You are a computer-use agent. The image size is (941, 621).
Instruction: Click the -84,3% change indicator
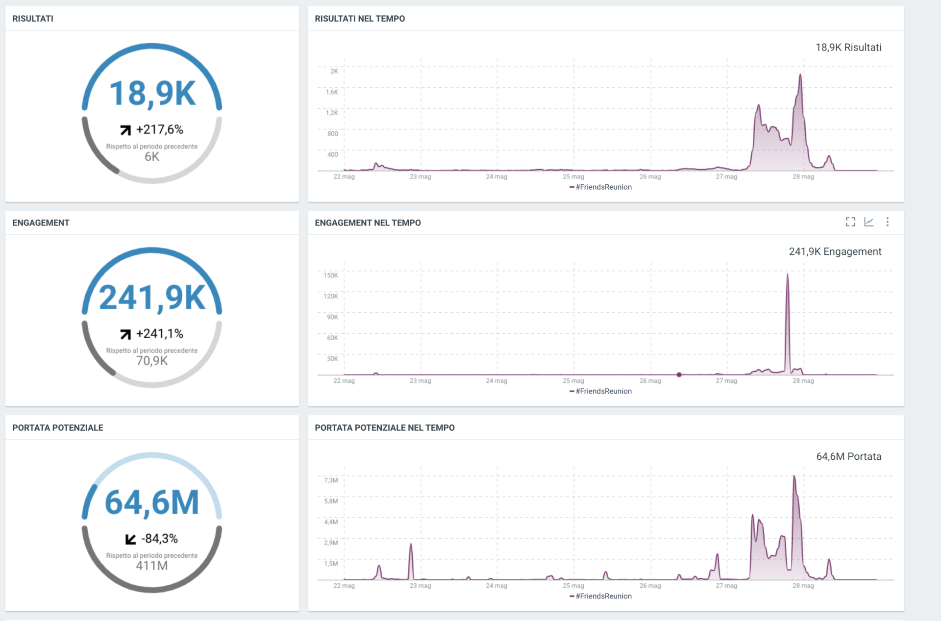[160, 539]
